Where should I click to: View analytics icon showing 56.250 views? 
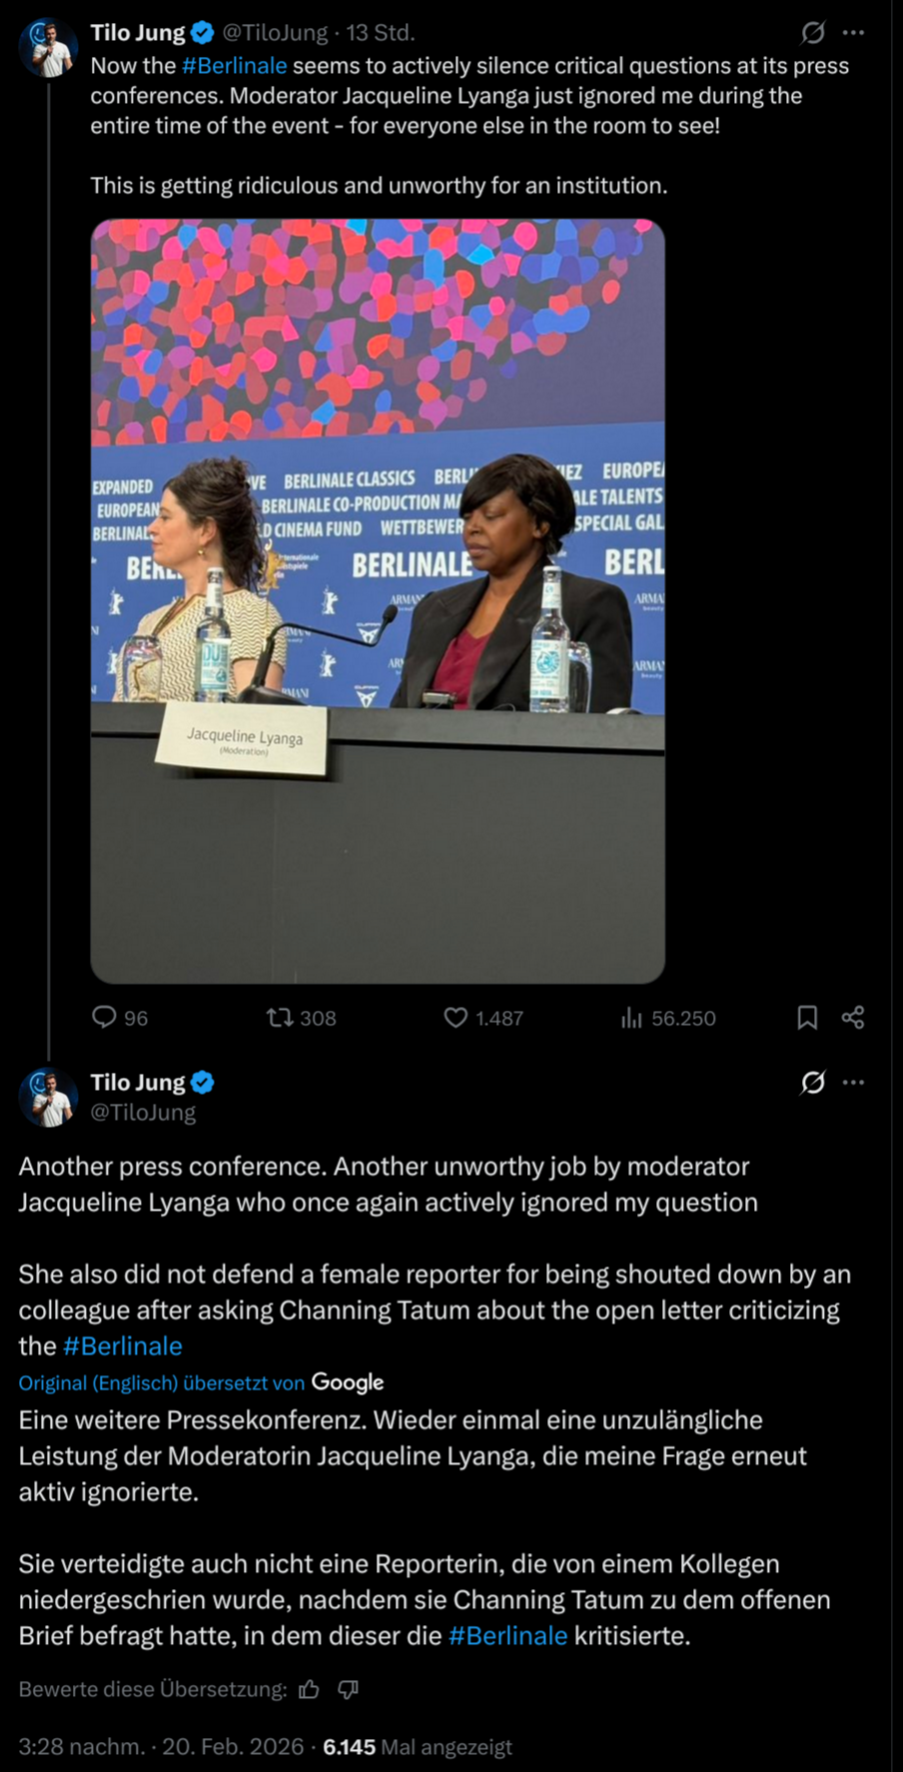coord(631,1018)
